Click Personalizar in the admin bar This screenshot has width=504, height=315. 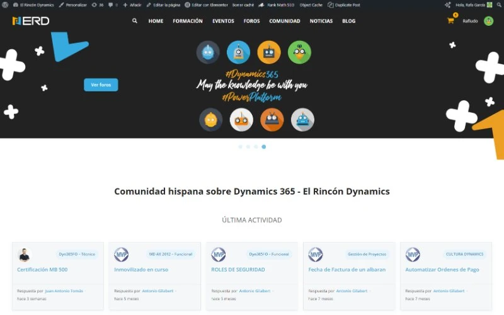click(x=73, y=5)
